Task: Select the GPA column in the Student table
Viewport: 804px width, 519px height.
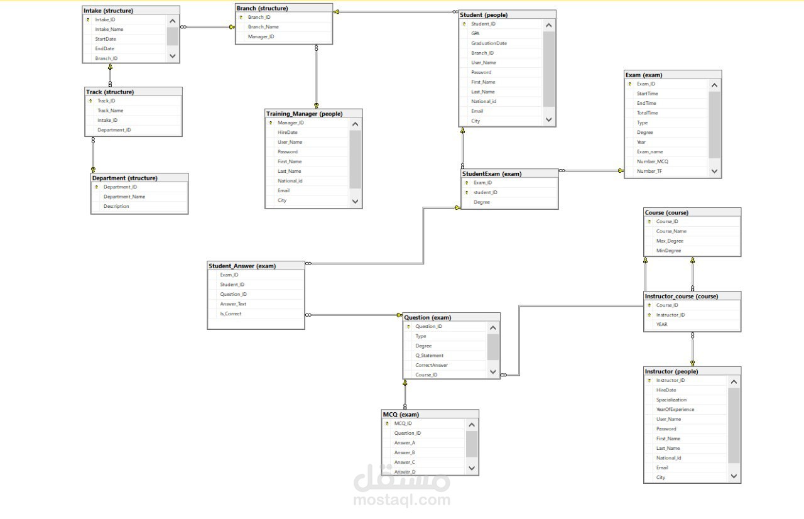Action: point(475,33)
